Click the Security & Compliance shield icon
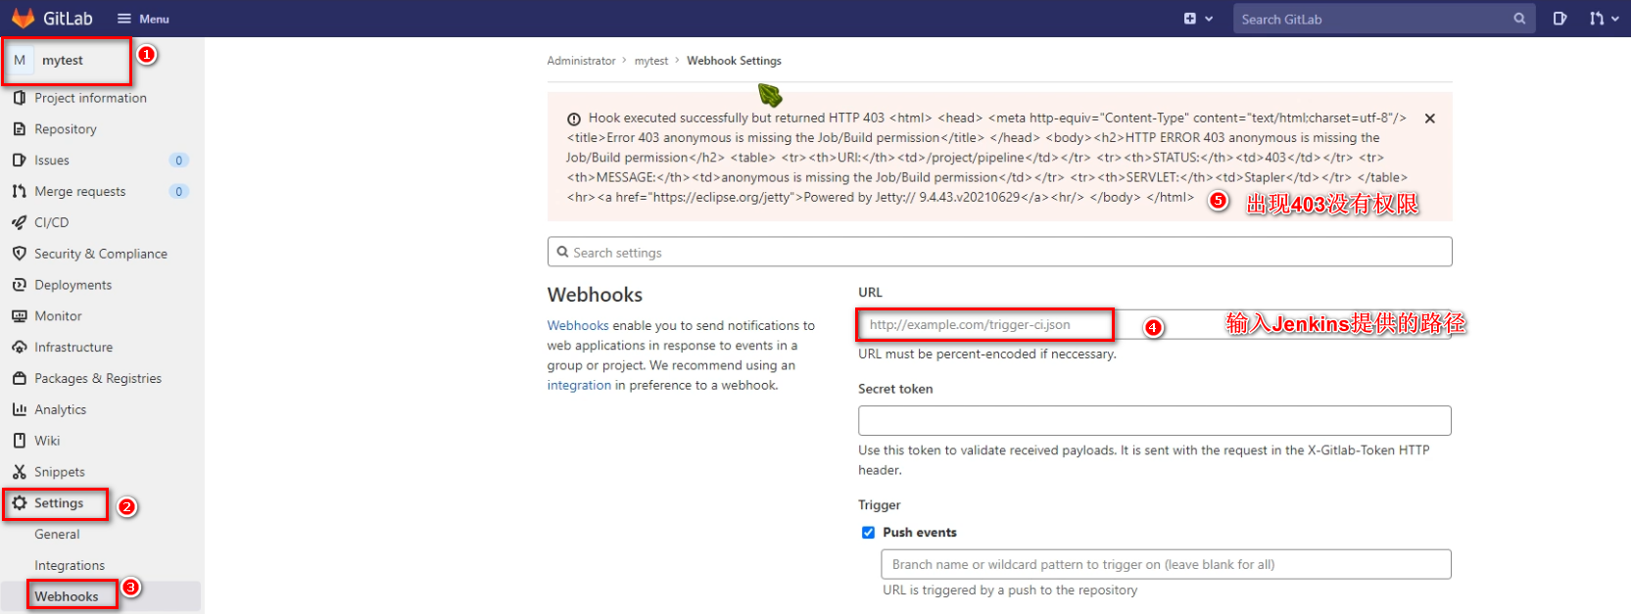Viewport: 1631px width, 614px height. 20,254
